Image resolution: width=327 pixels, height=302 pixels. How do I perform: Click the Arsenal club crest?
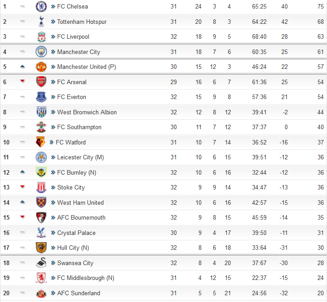coord(41,82)
